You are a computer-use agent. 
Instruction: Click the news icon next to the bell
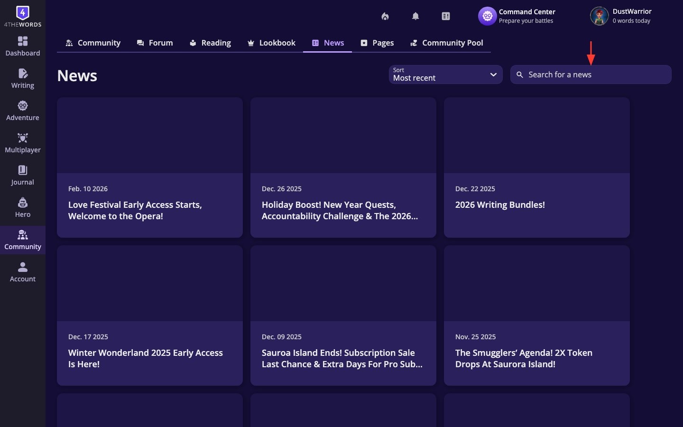(445, 16)
